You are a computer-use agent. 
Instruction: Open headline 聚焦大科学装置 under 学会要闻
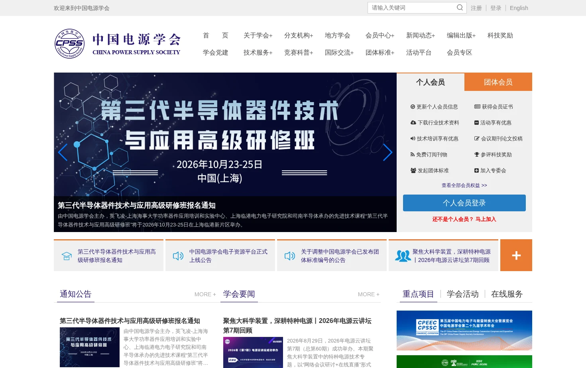click(x=297, y=326)
